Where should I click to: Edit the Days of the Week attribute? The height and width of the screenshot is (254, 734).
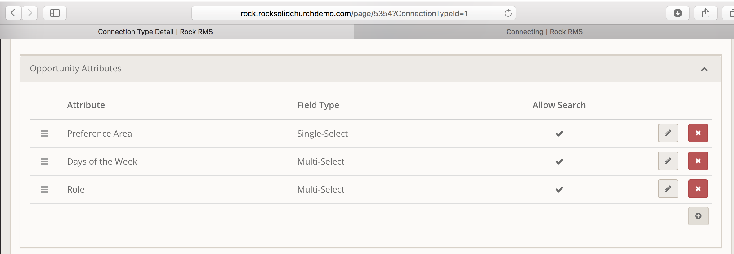[x=668, y=161]
